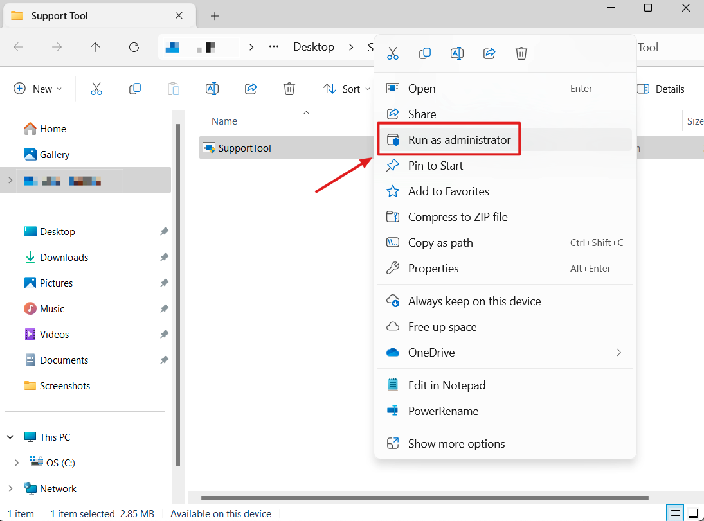Click the horizontal scrollbar at the bottom
704x521 pixels.
pos(424,498)
